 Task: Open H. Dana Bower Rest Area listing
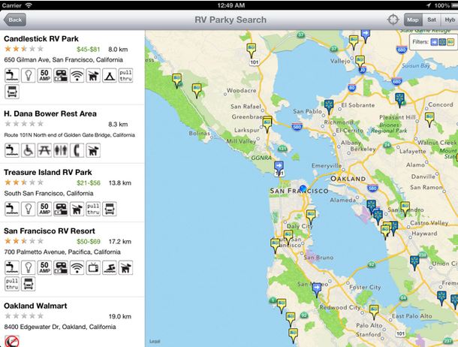coord(72,134)
